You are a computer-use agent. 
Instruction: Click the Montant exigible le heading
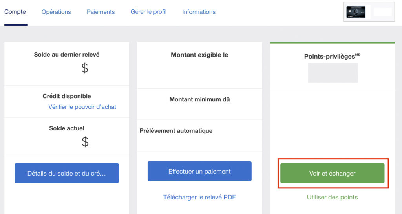click(199, 55)
